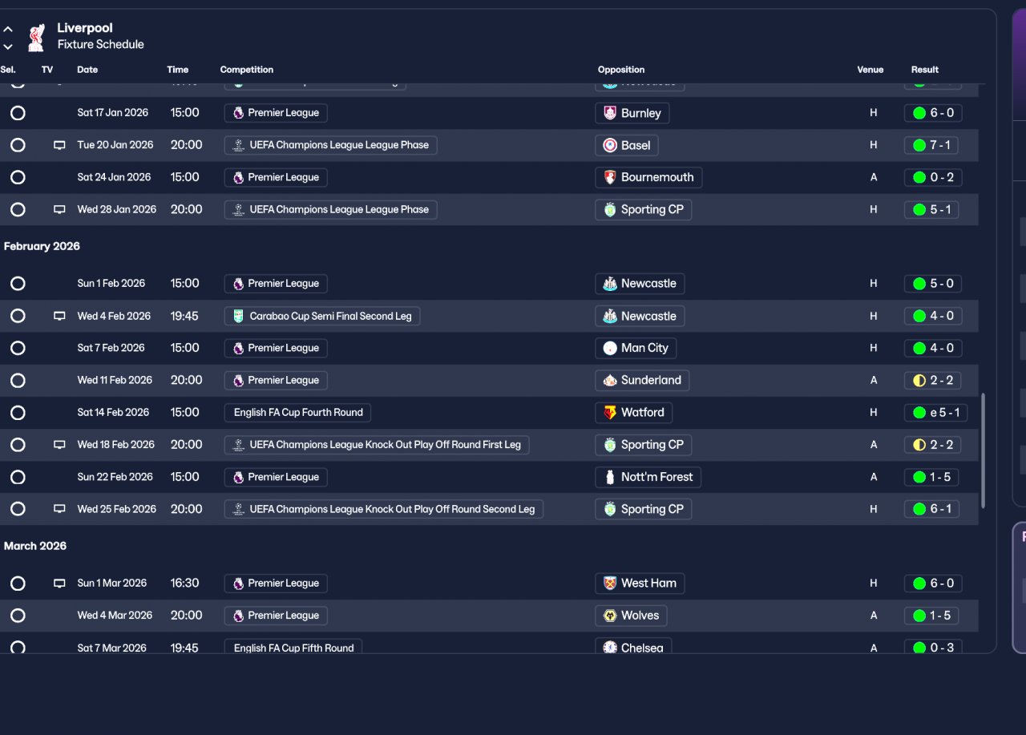Click the Carabao Cup logo on Wed 4 Feb
1026x735 pixels.
click(238, 316)
